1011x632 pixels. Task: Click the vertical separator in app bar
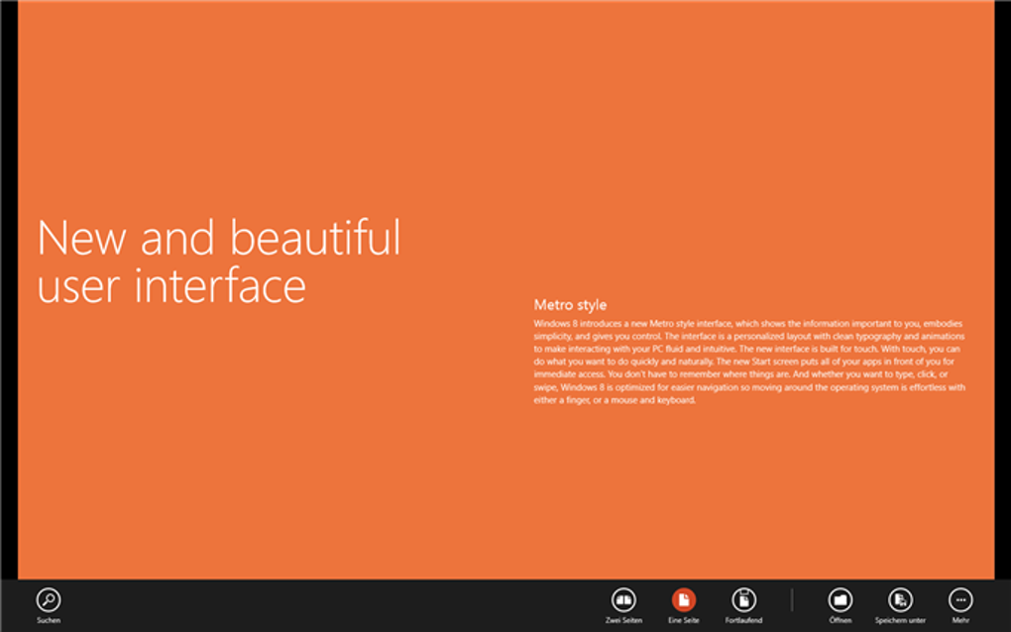792,599
